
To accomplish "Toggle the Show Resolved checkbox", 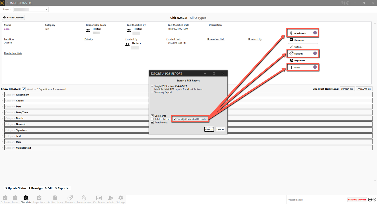I will point(24,89).
